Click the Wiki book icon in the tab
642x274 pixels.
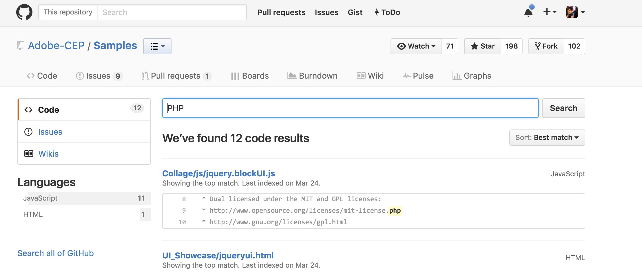tap(361, 76)
